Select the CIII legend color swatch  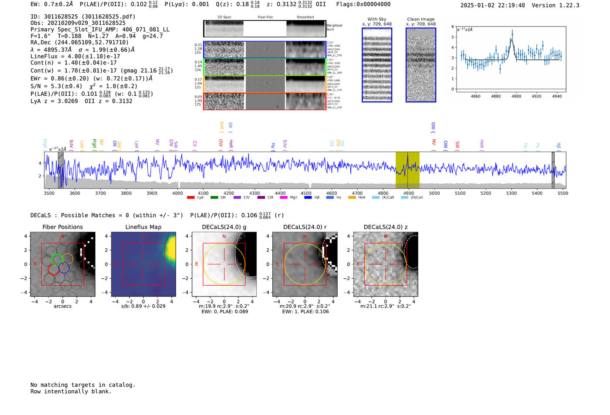pos(261,197)
